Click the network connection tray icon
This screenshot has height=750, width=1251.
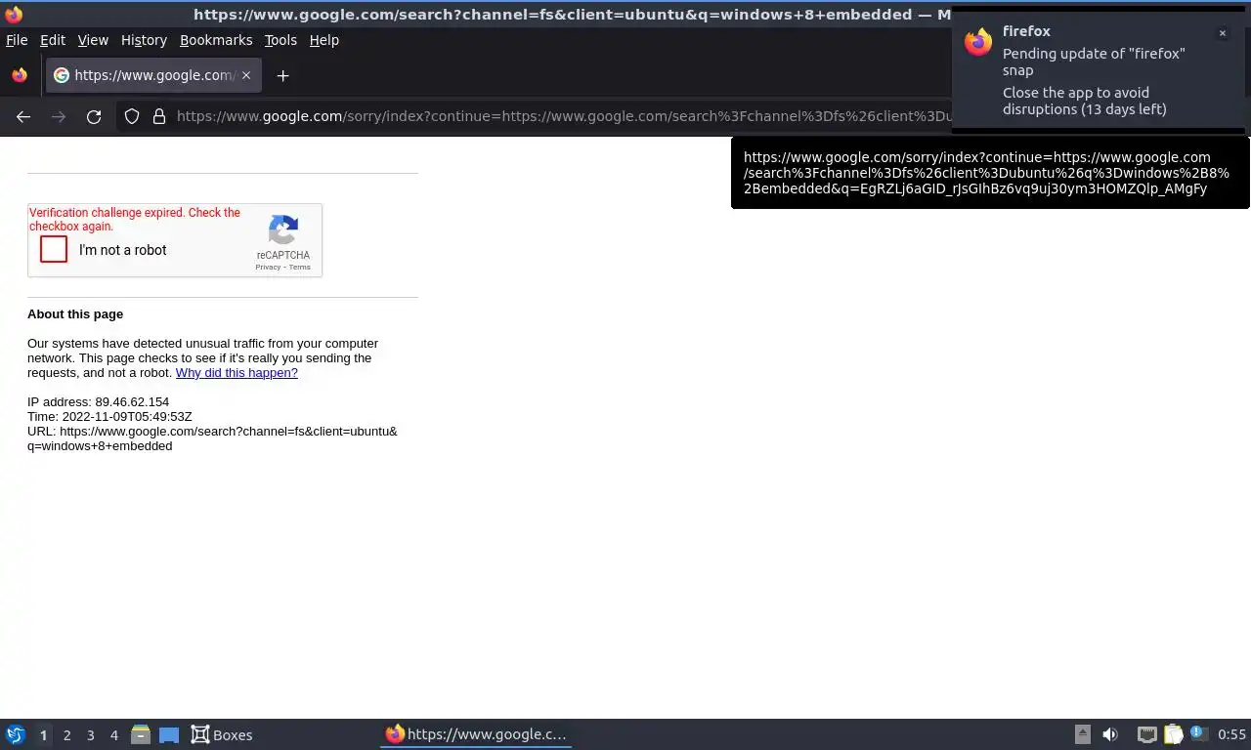coord(1146,734)
